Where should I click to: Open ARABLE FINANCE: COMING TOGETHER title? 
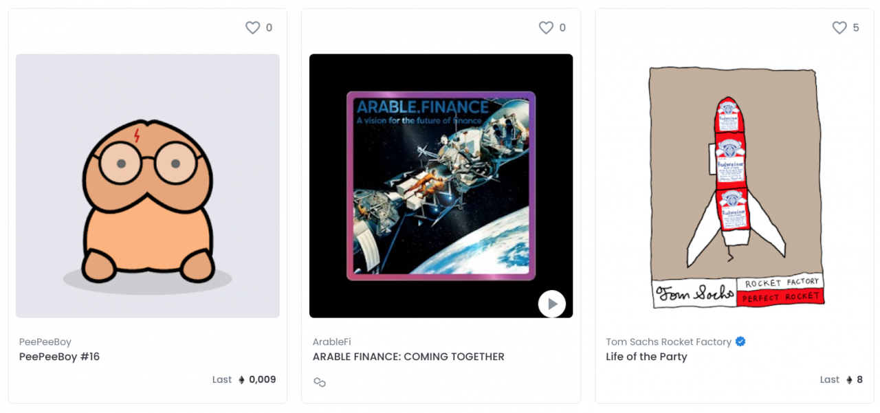408,357
